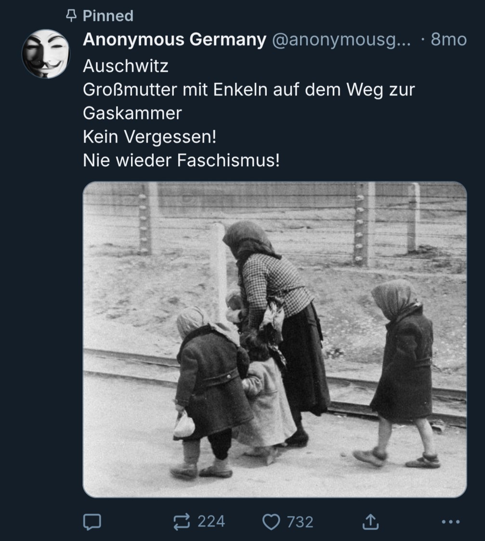View the 732 likes count

(300, 522)
